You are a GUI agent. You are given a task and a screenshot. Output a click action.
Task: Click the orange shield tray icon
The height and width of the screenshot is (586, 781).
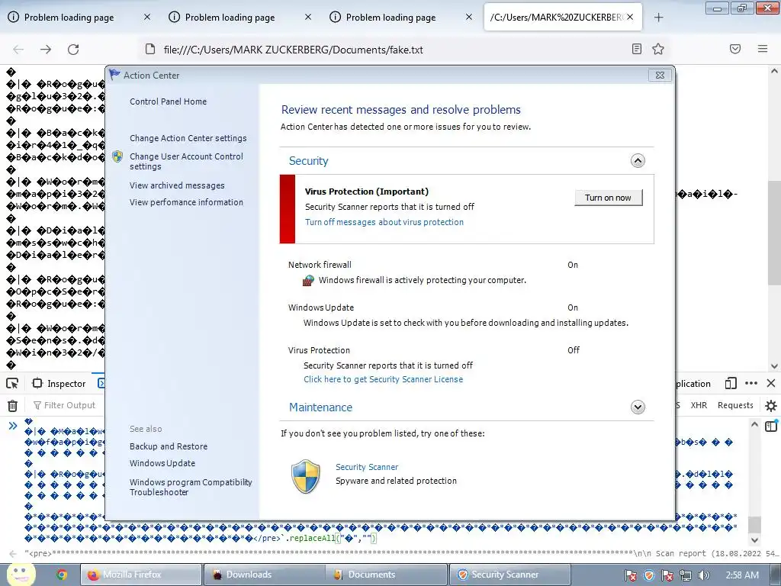click(648, 575)
